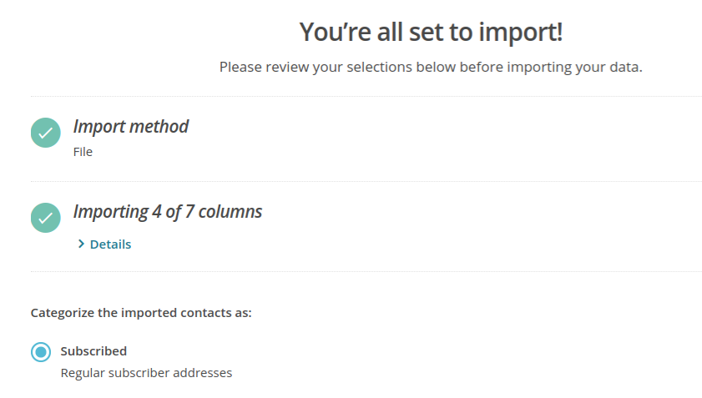The height and width of the screenshot is (398, 702).
Task: Click the "Import method" heading
Action: click(131, 127)
